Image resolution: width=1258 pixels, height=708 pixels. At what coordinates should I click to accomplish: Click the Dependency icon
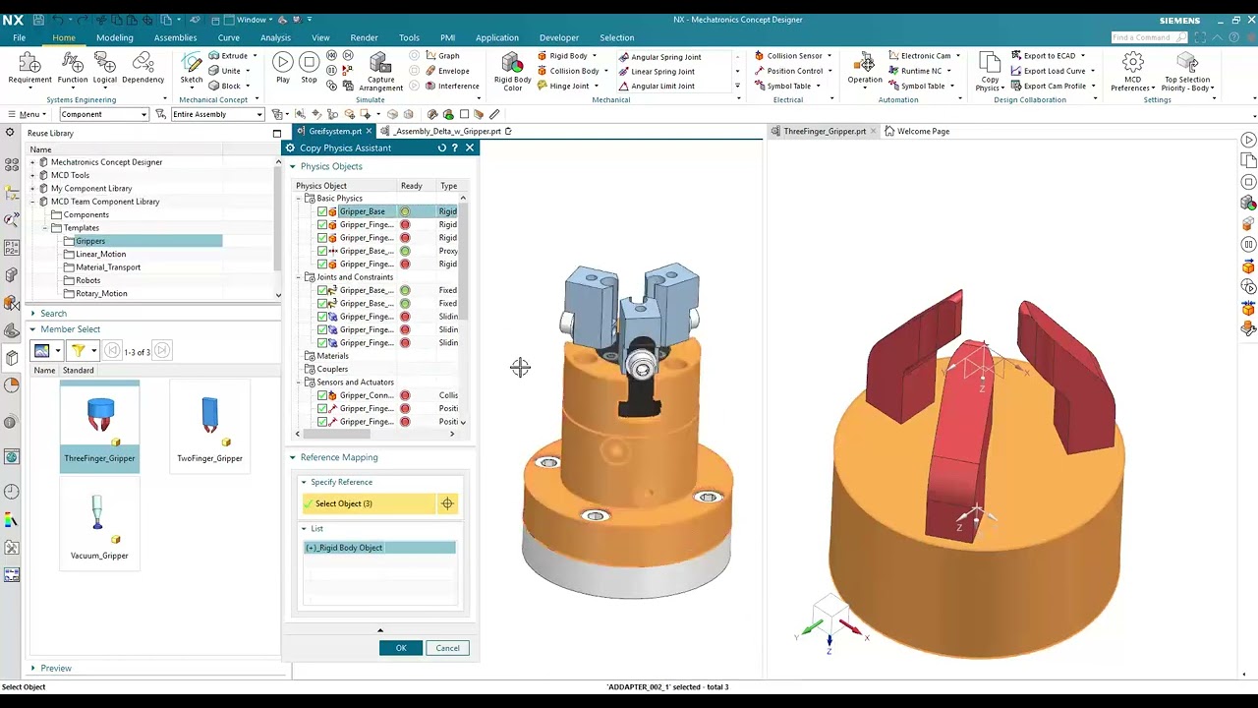[x=143, y=69]
